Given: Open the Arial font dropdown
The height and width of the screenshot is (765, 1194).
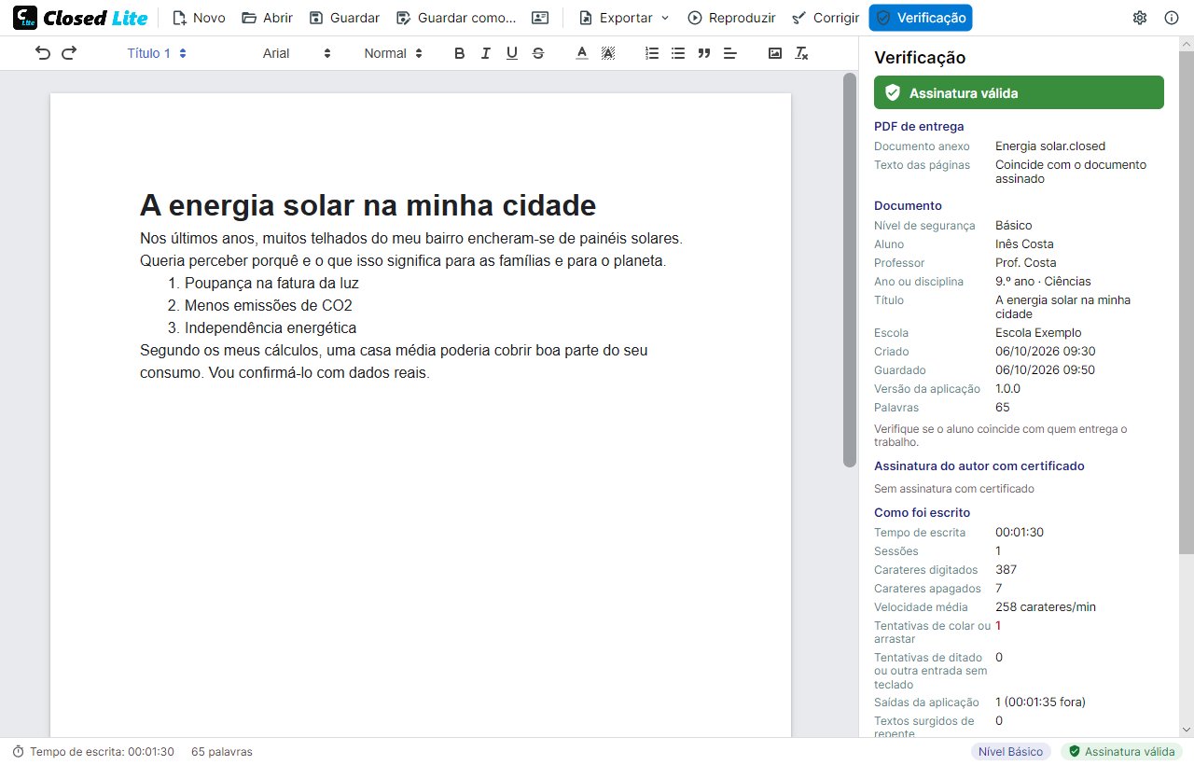Looking at the screenshot, I should tap(297, 53).
